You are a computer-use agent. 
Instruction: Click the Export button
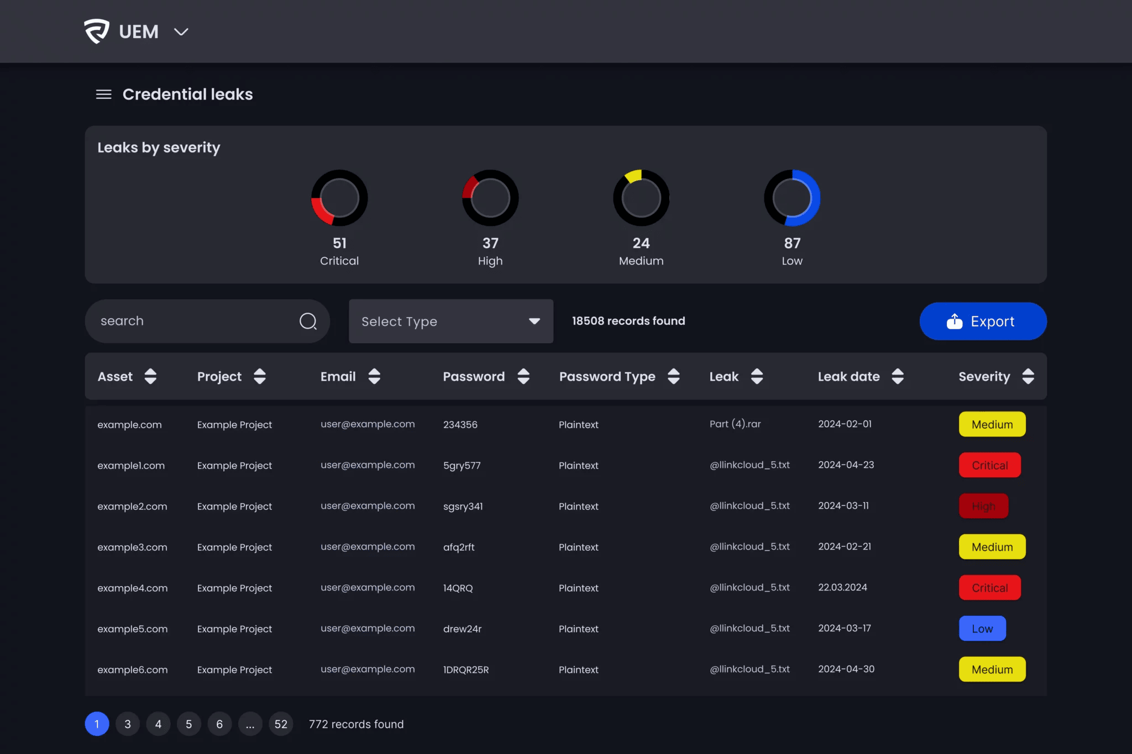(983, 321)
